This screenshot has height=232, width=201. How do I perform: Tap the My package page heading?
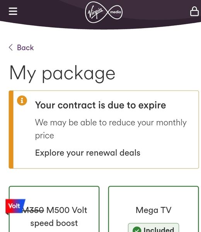[62, 73]
